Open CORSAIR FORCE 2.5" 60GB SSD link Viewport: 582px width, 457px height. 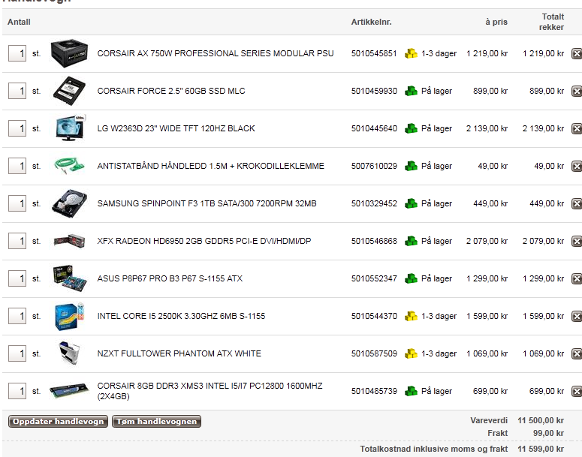[171, 91]
